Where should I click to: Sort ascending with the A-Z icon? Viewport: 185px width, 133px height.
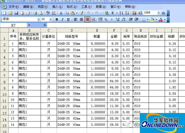click(121, 13)
